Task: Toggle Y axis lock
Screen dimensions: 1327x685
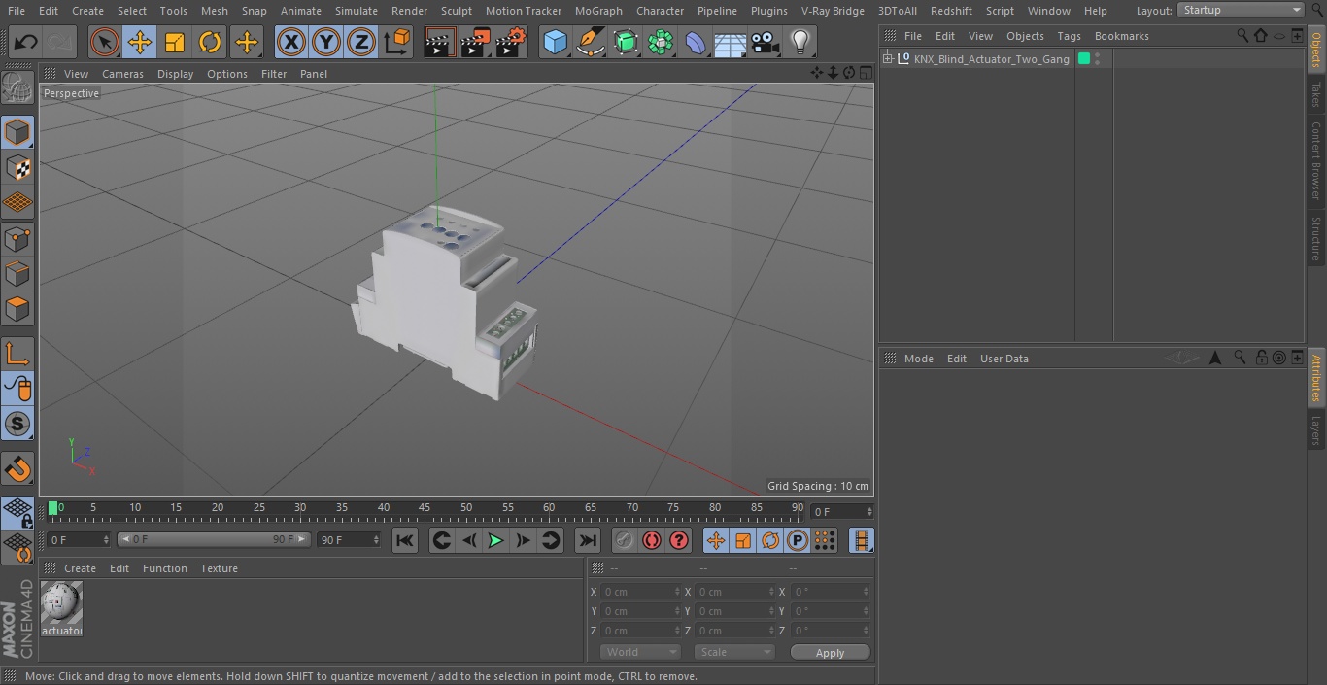Action: [326, 42]
